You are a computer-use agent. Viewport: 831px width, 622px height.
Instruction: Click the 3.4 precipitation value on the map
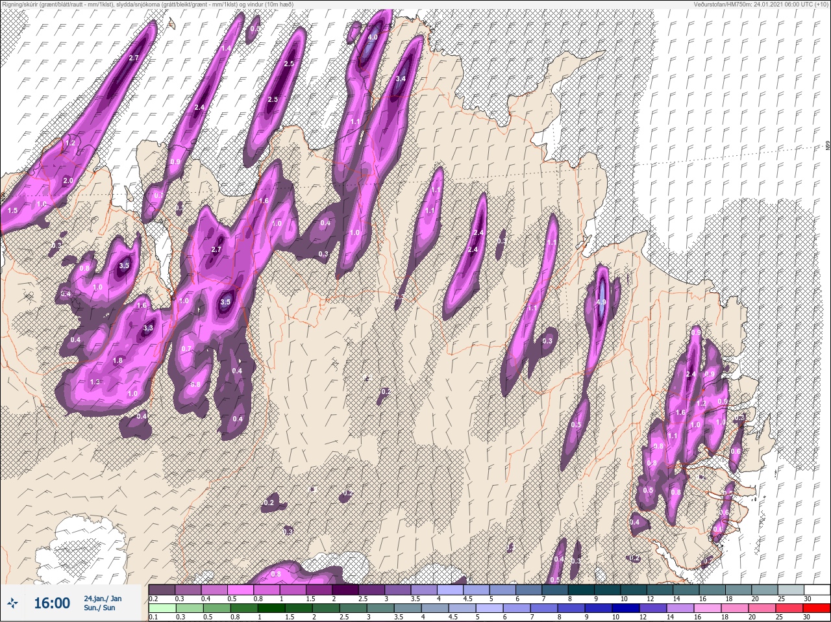401,79
